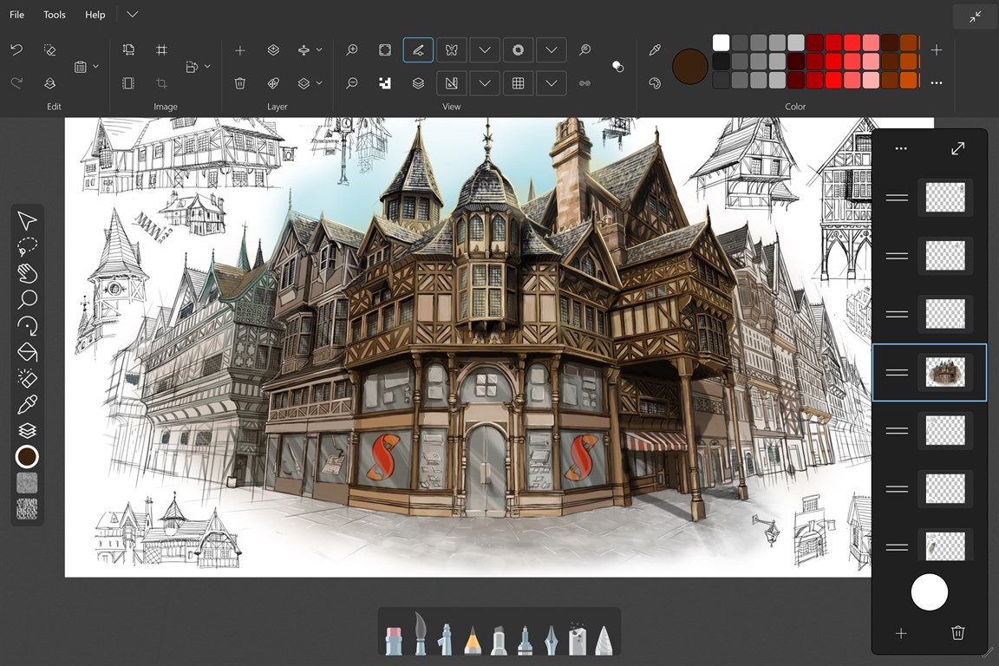
Task: Choose the pencil brush in bottom tray
Action: point(473,640)
